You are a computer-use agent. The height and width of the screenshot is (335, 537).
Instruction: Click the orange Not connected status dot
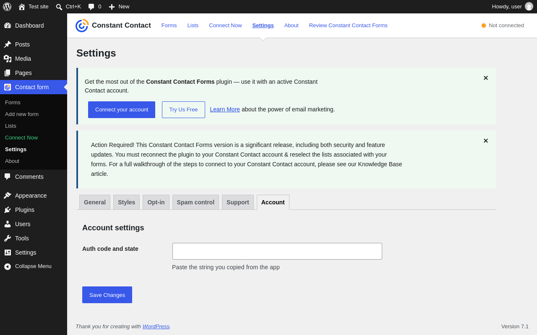pyautogui.click(x=484, y=26)
